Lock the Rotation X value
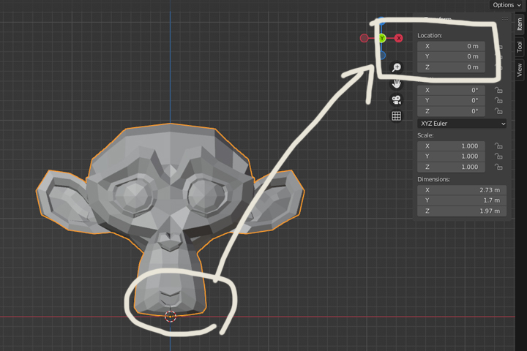This screenshot has width=527, height=351. [498, 90]
